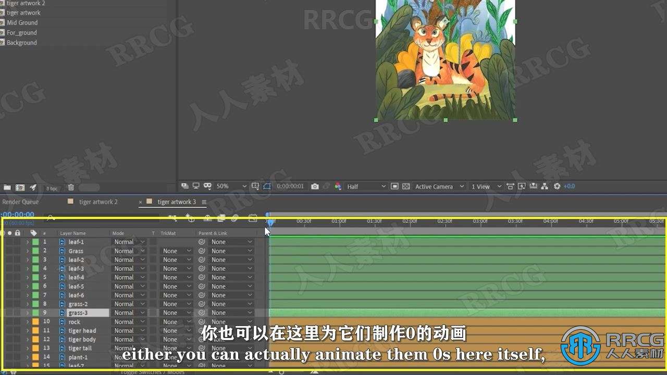Toggle lock for tiger head layer
The height and width of the screenshot is (375, 667).
(18, 330)
